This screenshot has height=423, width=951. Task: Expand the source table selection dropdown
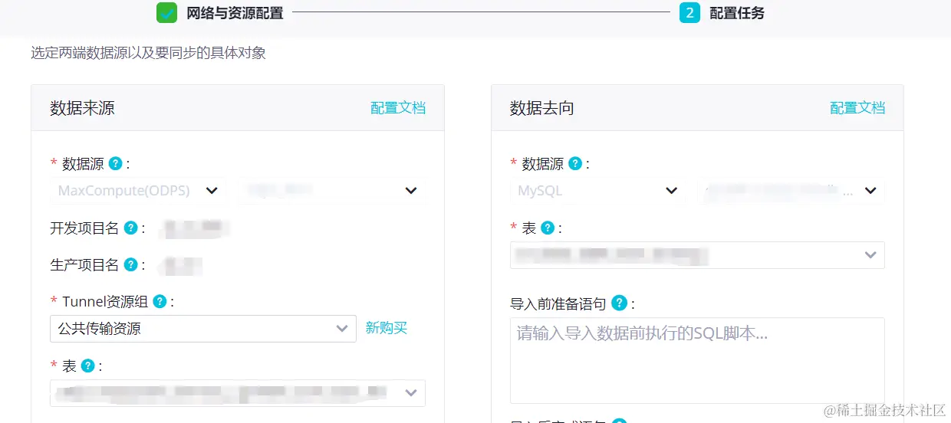point(238,393)
